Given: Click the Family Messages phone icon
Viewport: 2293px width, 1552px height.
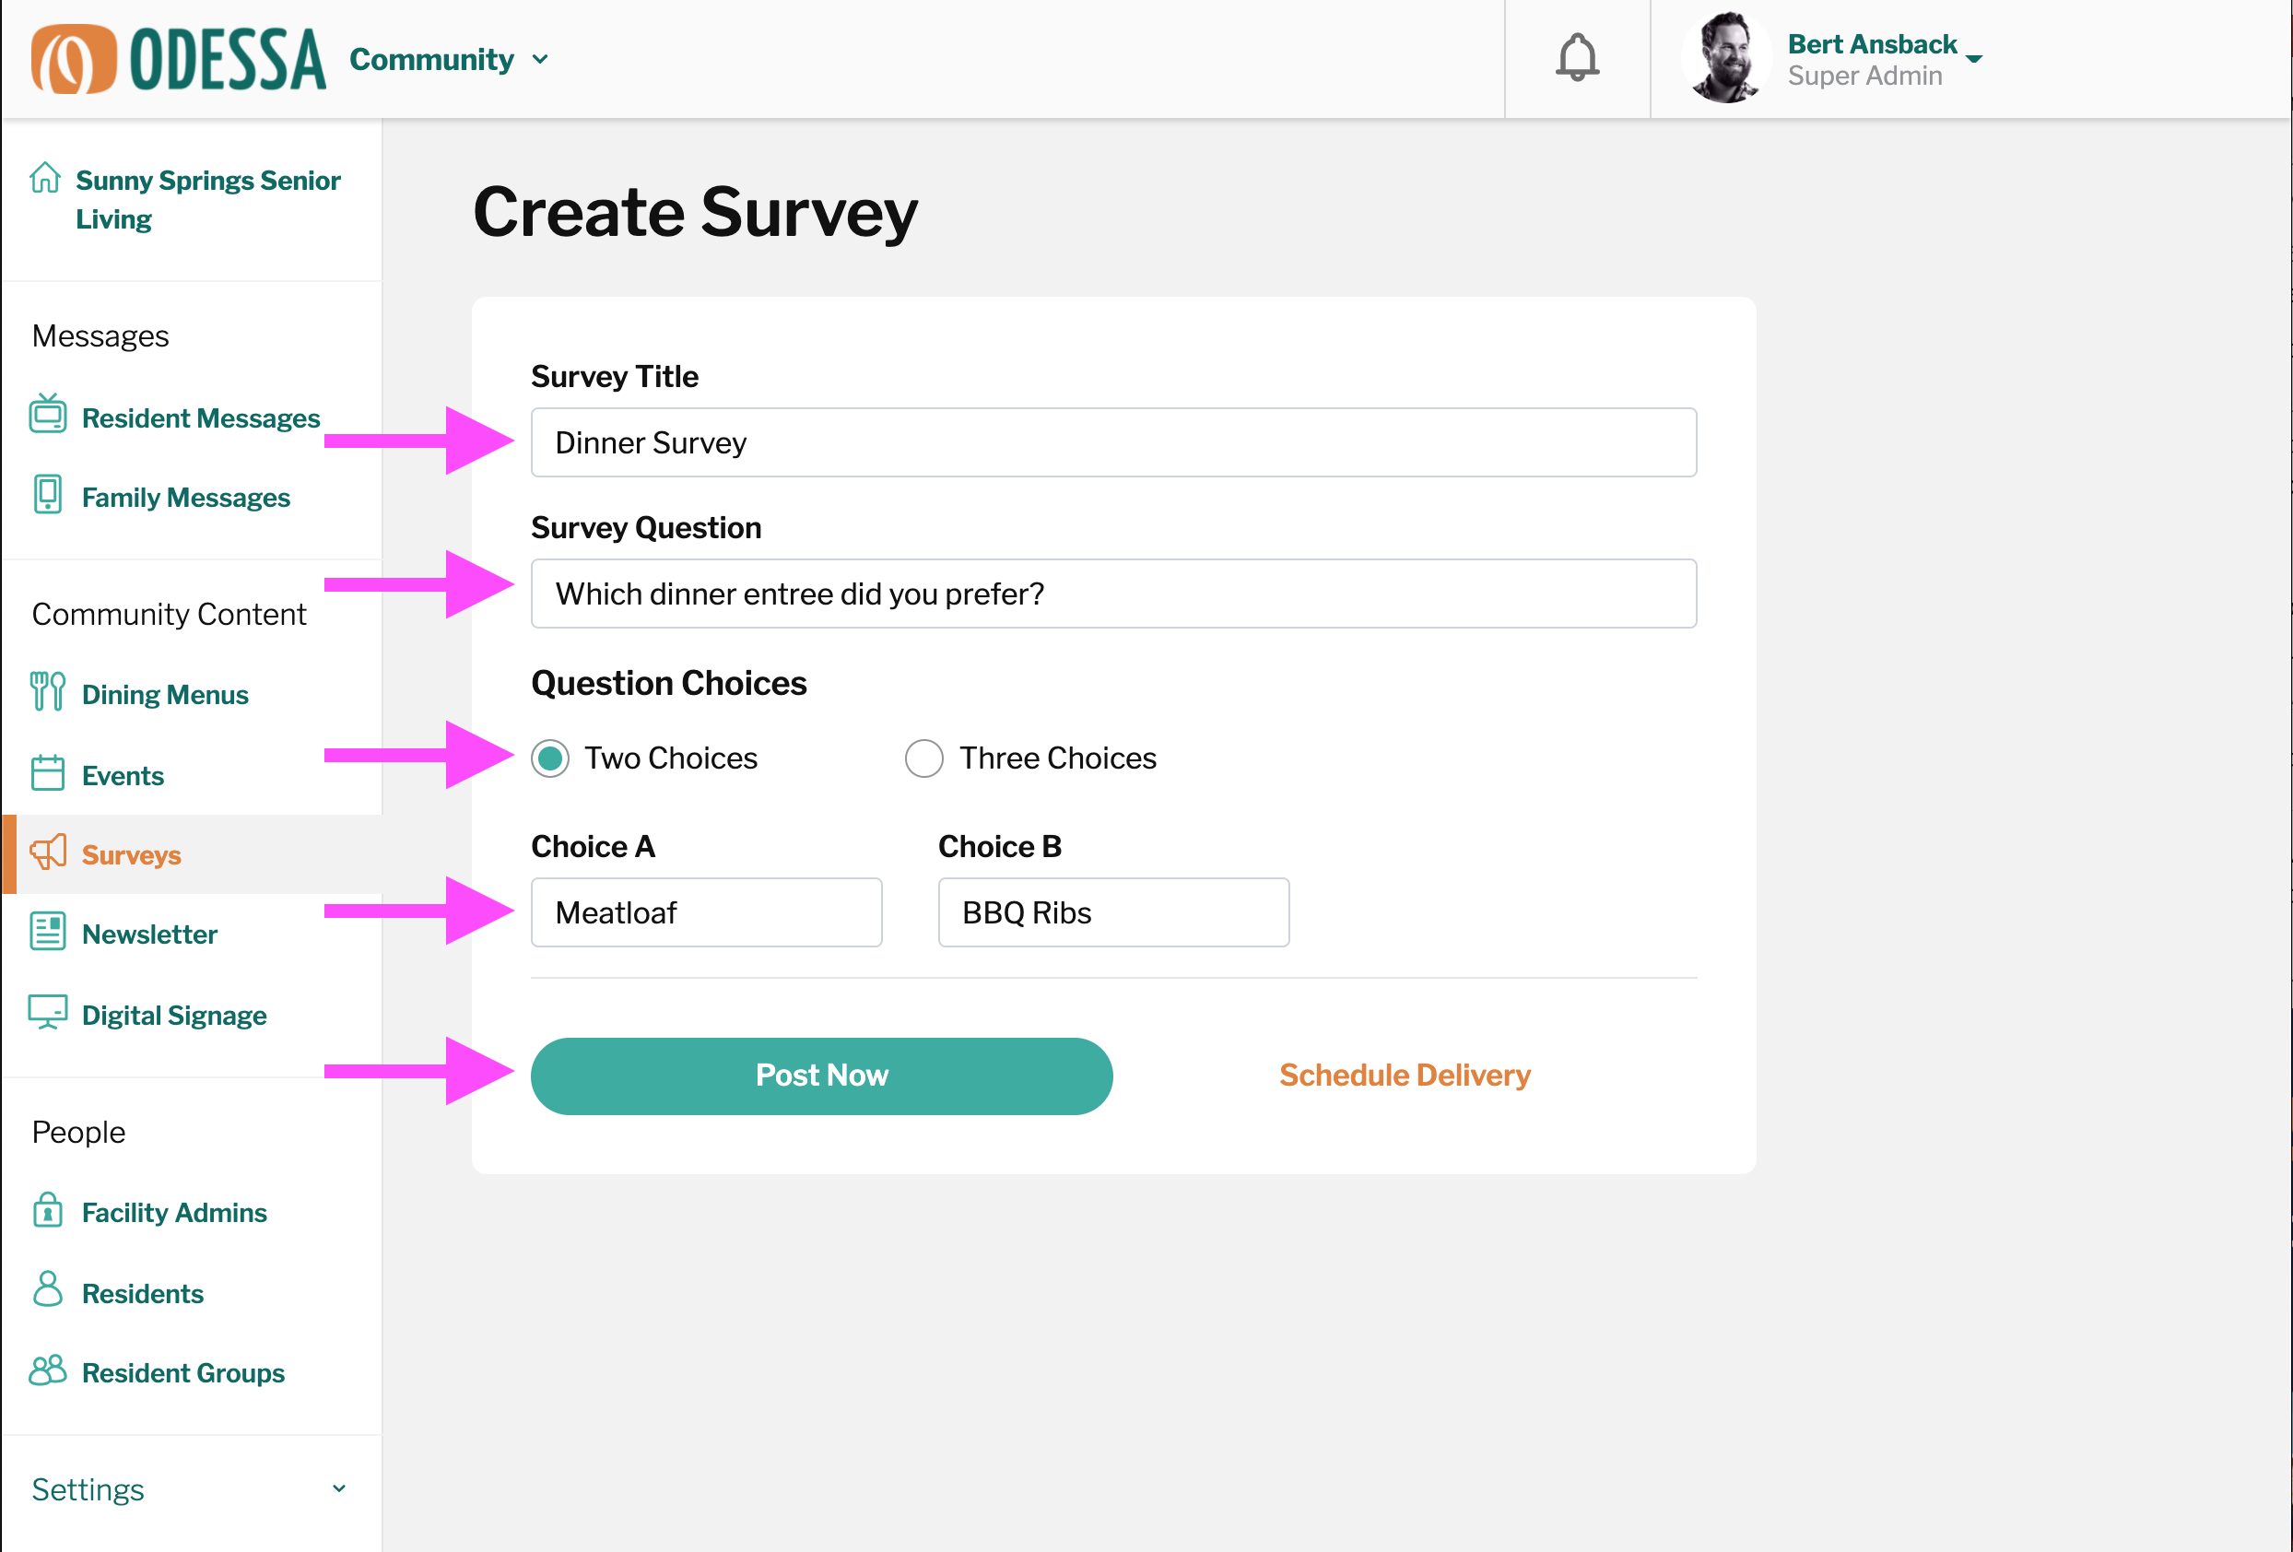Looking at the screenshot, I should click(x=47, y=494).
